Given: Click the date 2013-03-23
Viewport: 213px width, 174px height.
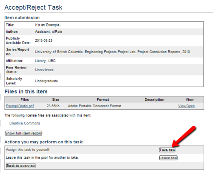Looking at the screenshot, I should pos(44,40).
